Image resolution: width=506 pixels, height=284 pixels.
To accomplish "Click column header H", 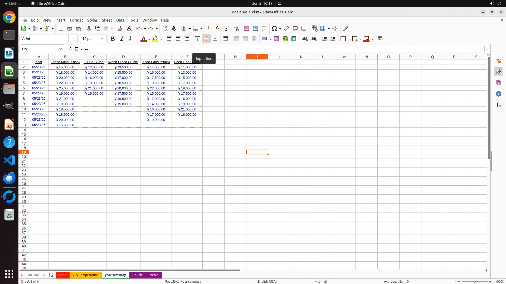I will pos(235,57).
